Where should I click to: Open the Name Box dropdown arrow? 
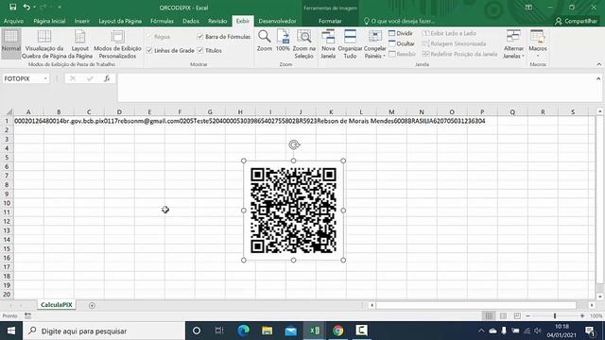(45, 78)
